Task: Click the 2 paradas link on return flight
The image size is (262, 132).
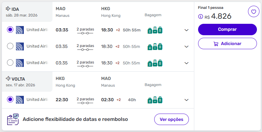Action: (x=85, y=99)
